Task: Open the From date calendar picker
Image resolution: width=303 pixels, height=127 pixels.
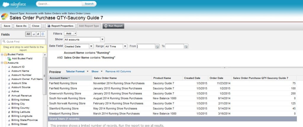Action: pyautogui.click(x=157, y=46)
